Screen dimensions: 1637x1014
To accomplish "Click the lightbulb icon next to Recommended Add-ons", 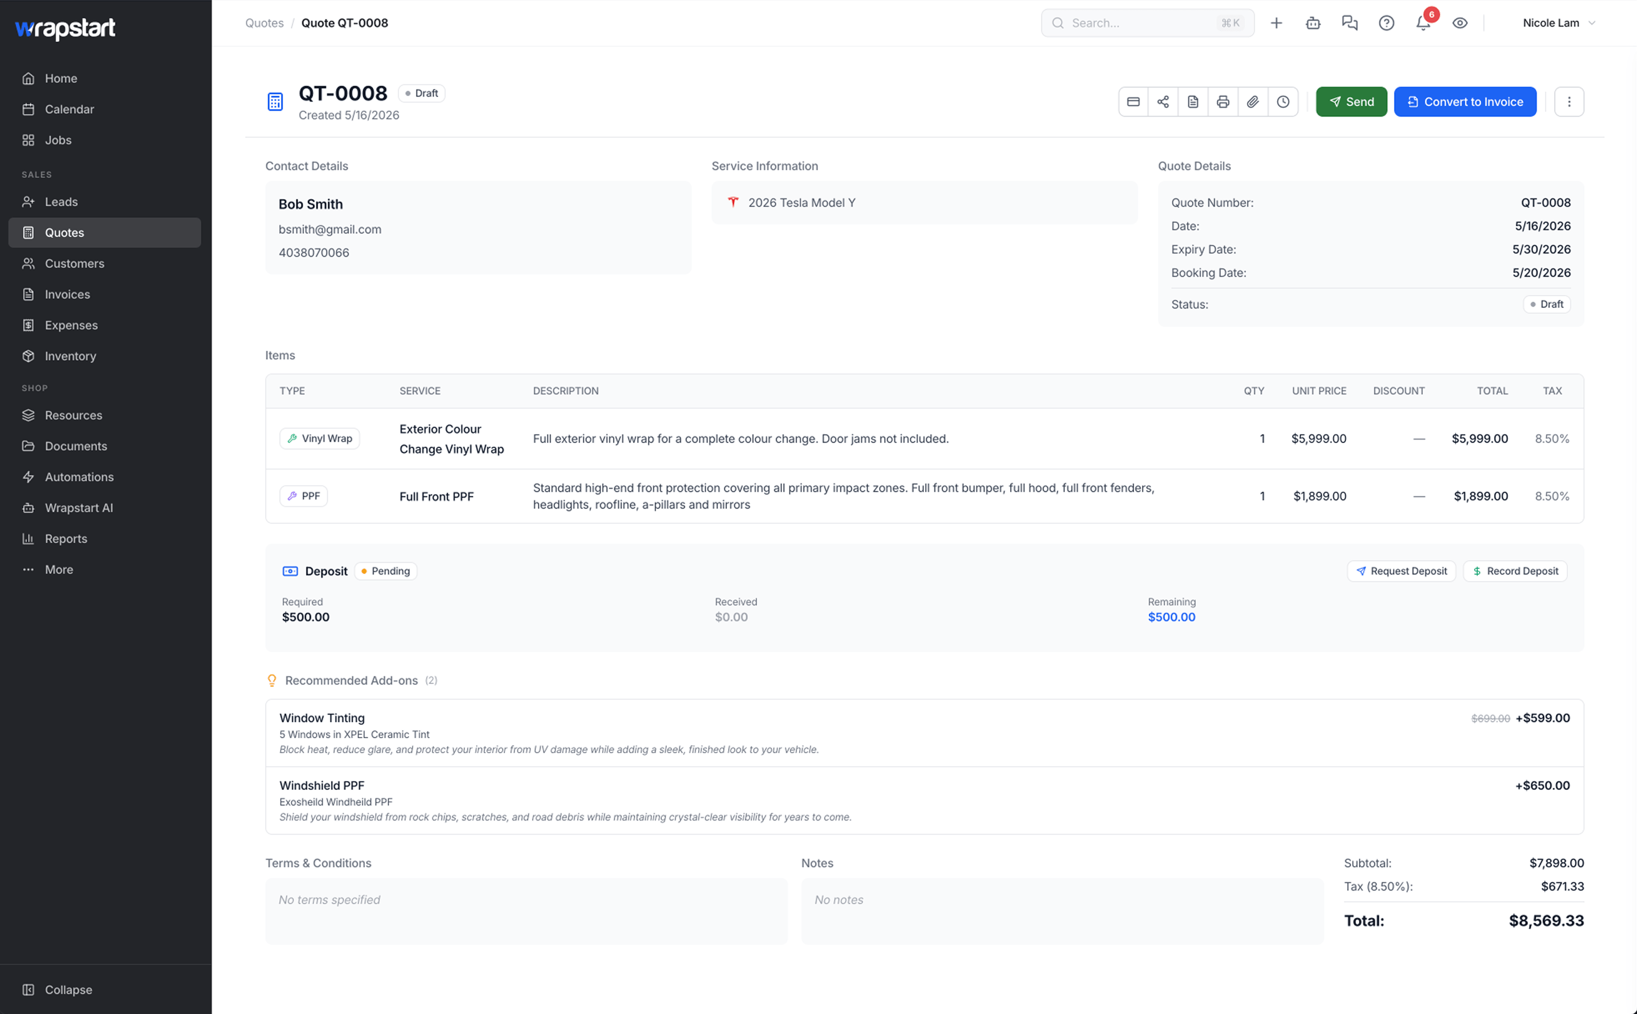I will click(x=271, y=680).
